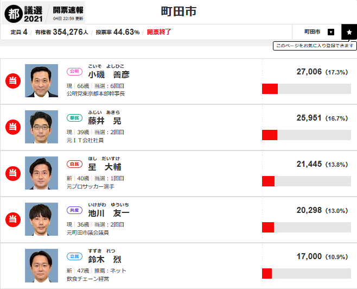
Task: Click the 都議選2021 logo
Action: 24,12
